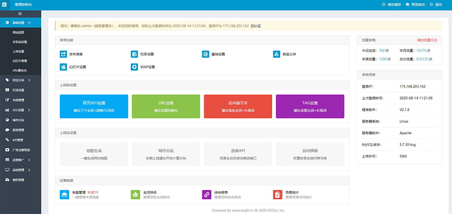Click the 管理控制台 header title

coord(23,5)
